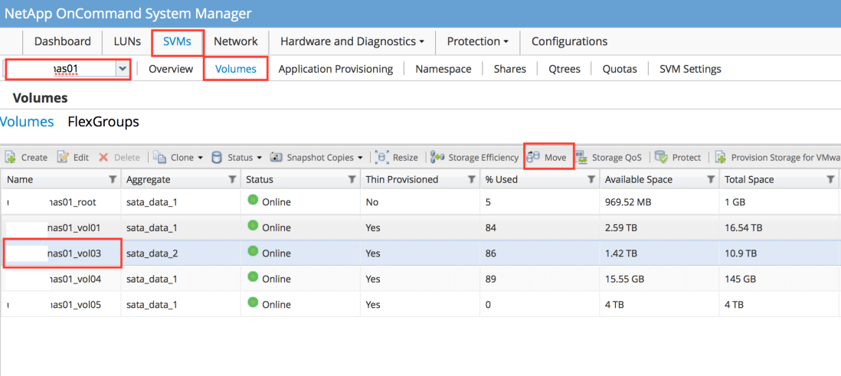Open the SVM Settings page

click(690, 69)
